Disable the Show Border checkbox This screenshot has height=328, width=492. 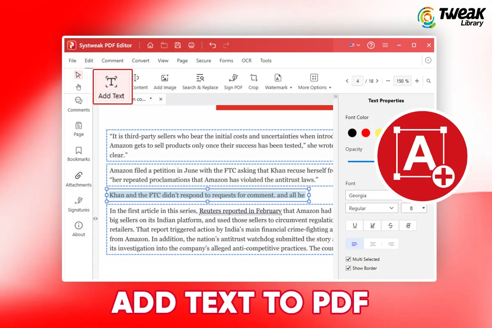tap(348, 268)
